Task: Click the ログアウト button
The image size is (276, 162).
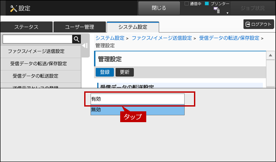Action: pyautogui.click(x=259, y=24)
